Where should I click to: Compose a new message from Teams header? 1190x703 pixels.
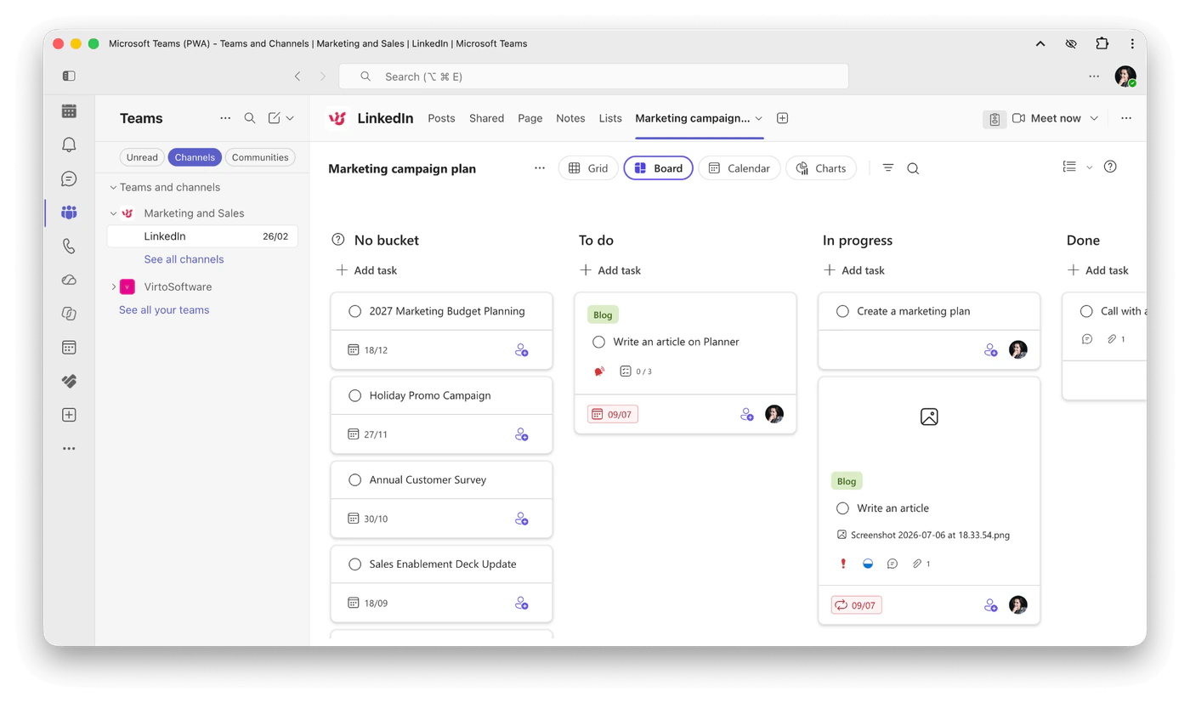[x=274, y=118]
